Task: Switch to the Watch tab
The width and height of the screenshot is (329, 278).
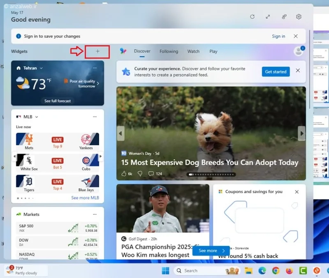Action: coord(193,52)
